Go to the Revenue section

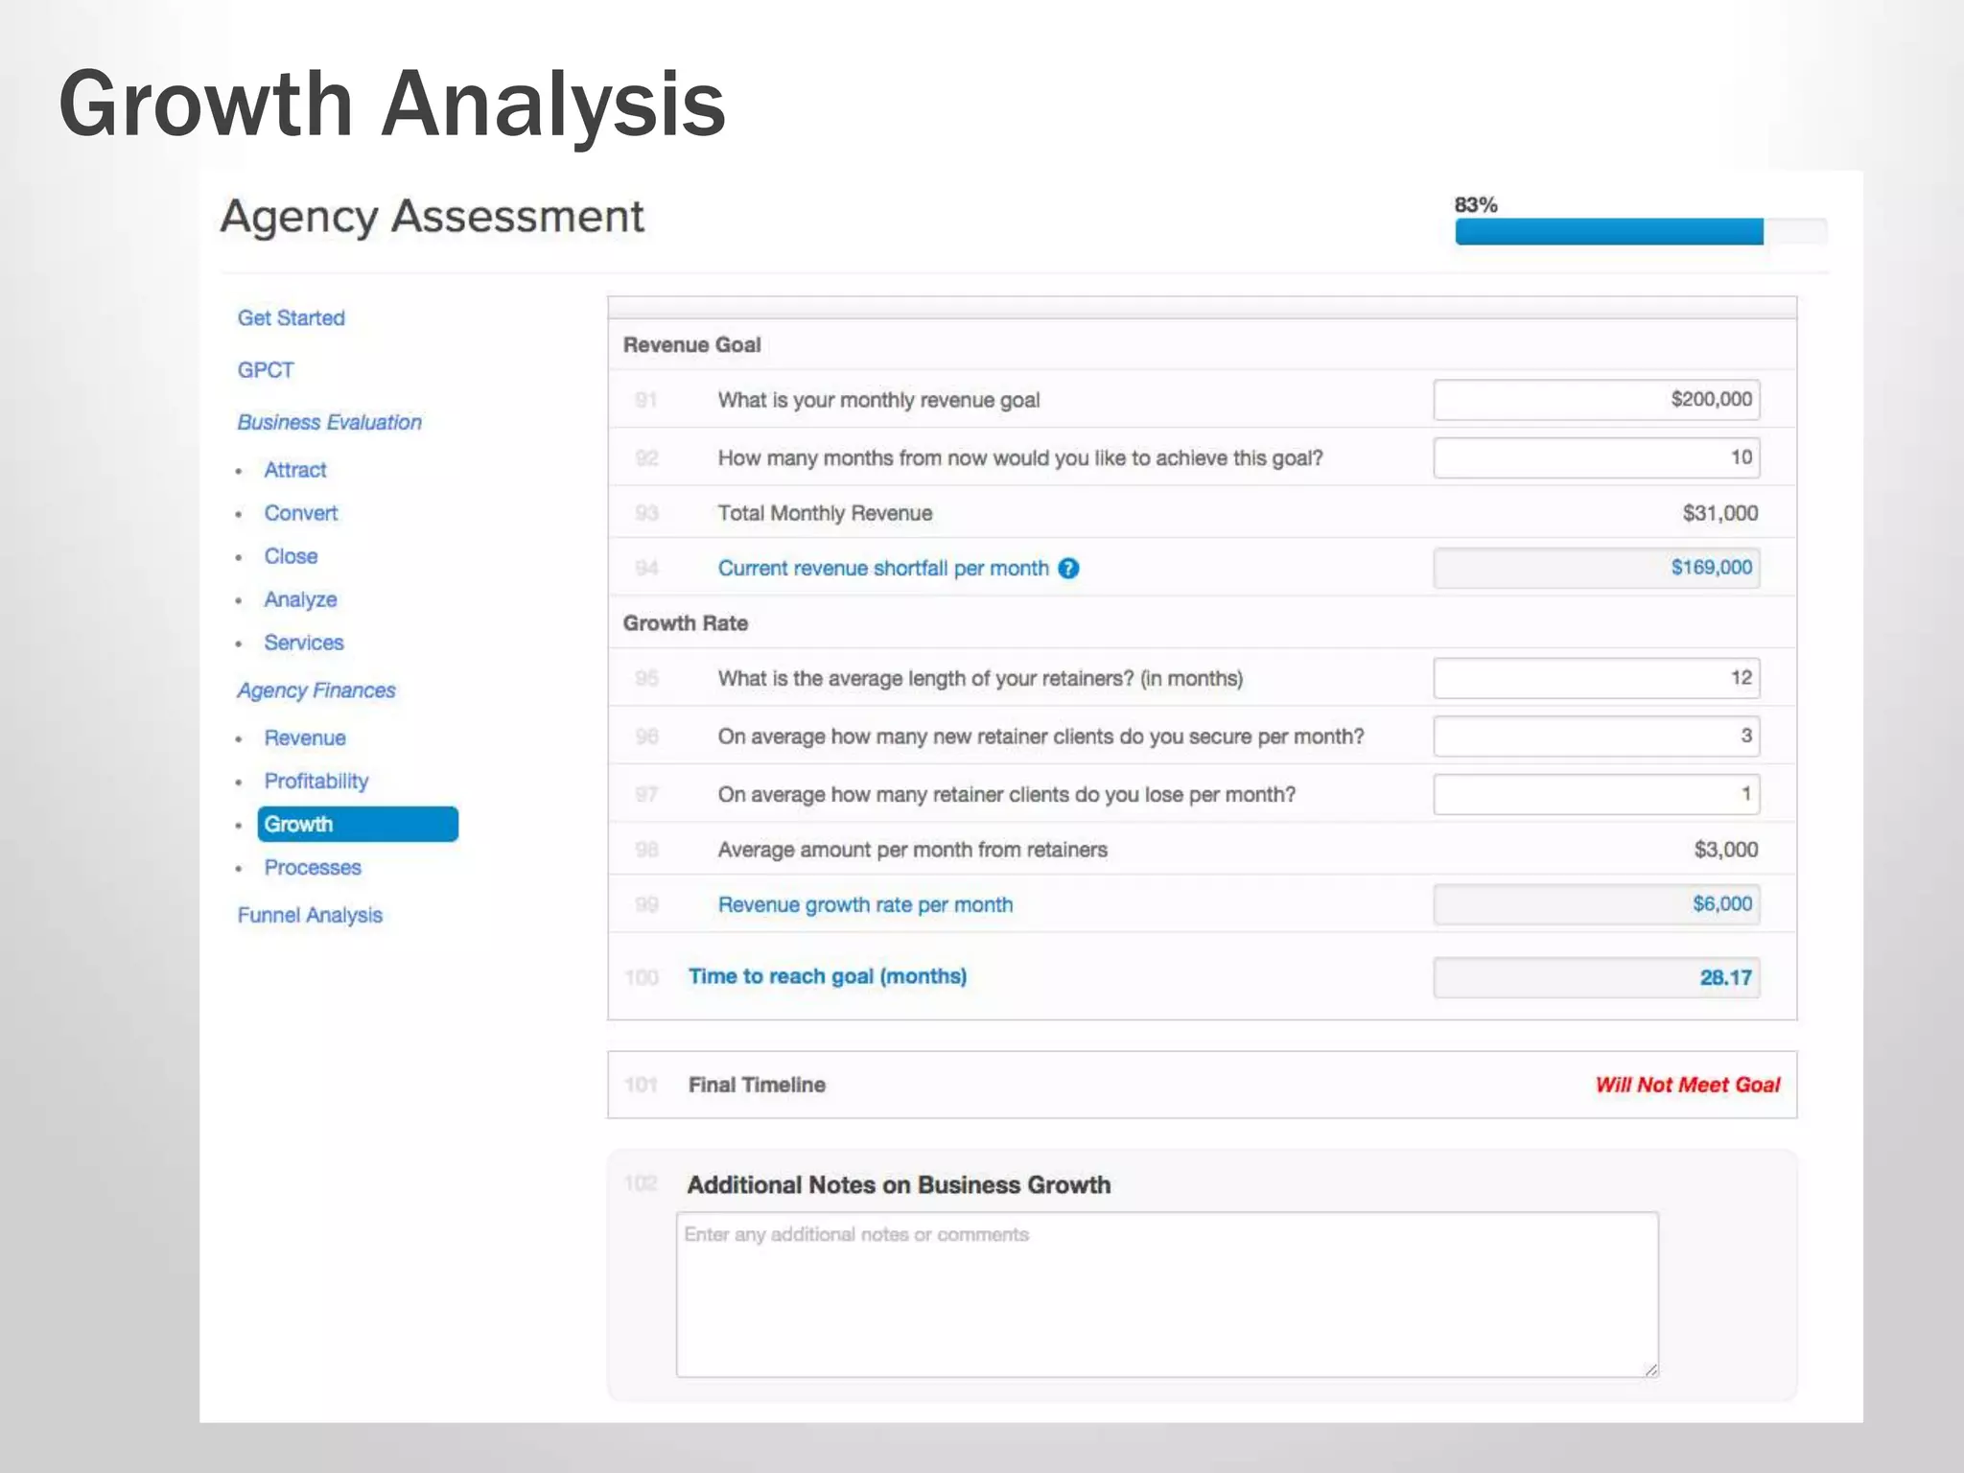(305, 738)
